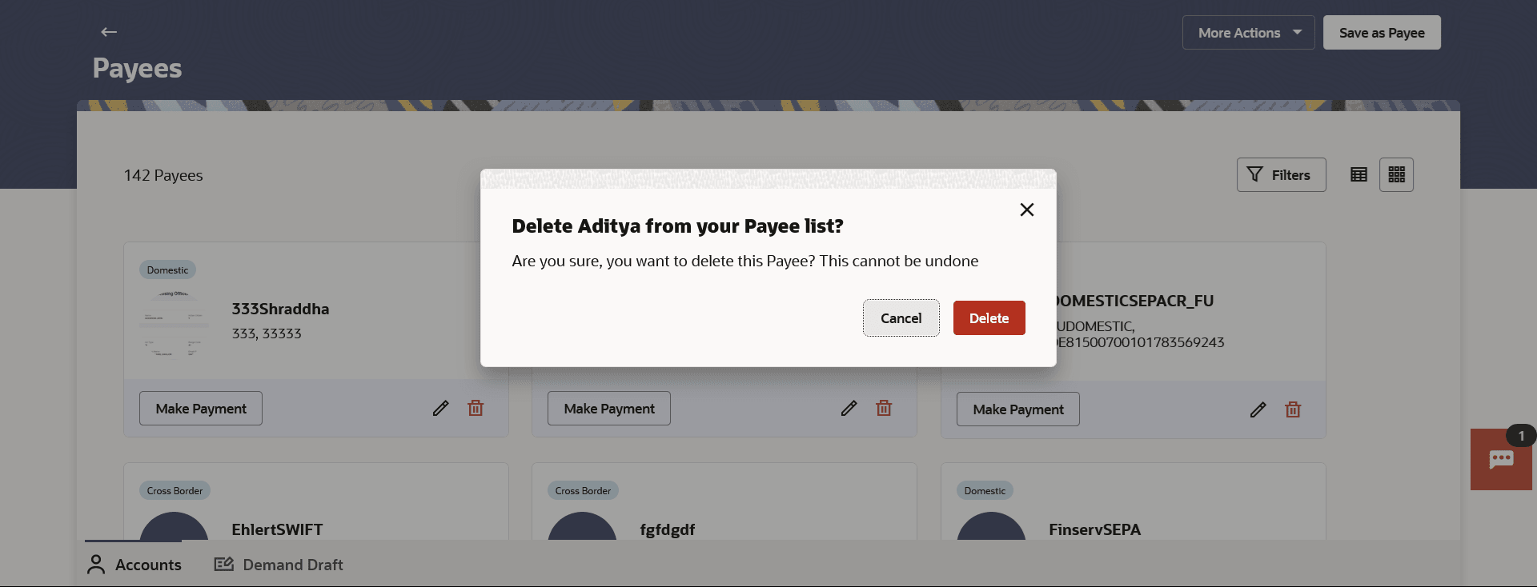Expand the More Actions dropdown

click(x=1248, y=33)
